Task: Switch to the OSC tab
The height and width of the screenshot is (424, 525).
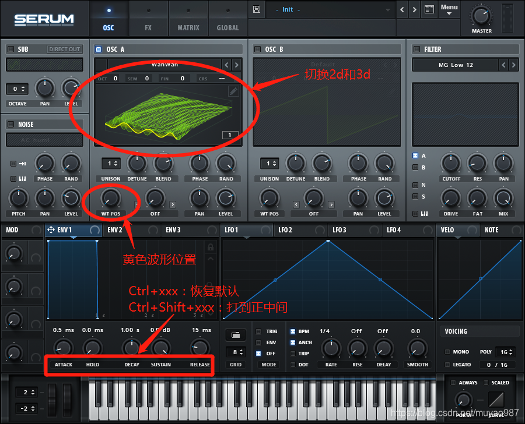Action: pyautogui.click(x=108, y=19)
